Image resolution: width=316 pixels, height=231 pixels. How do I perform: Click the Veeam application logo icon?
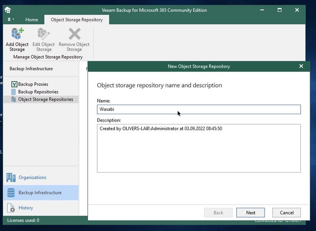(8, 10)
